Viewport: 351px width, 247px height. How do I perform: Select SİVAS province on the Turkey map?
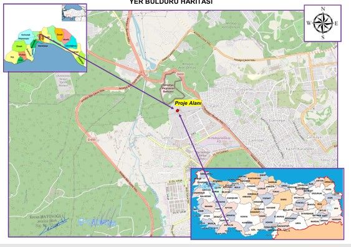[x=283, y=199]
